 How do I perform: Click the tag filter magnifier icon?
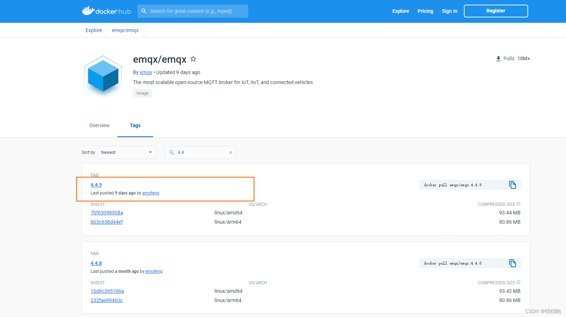172,152
